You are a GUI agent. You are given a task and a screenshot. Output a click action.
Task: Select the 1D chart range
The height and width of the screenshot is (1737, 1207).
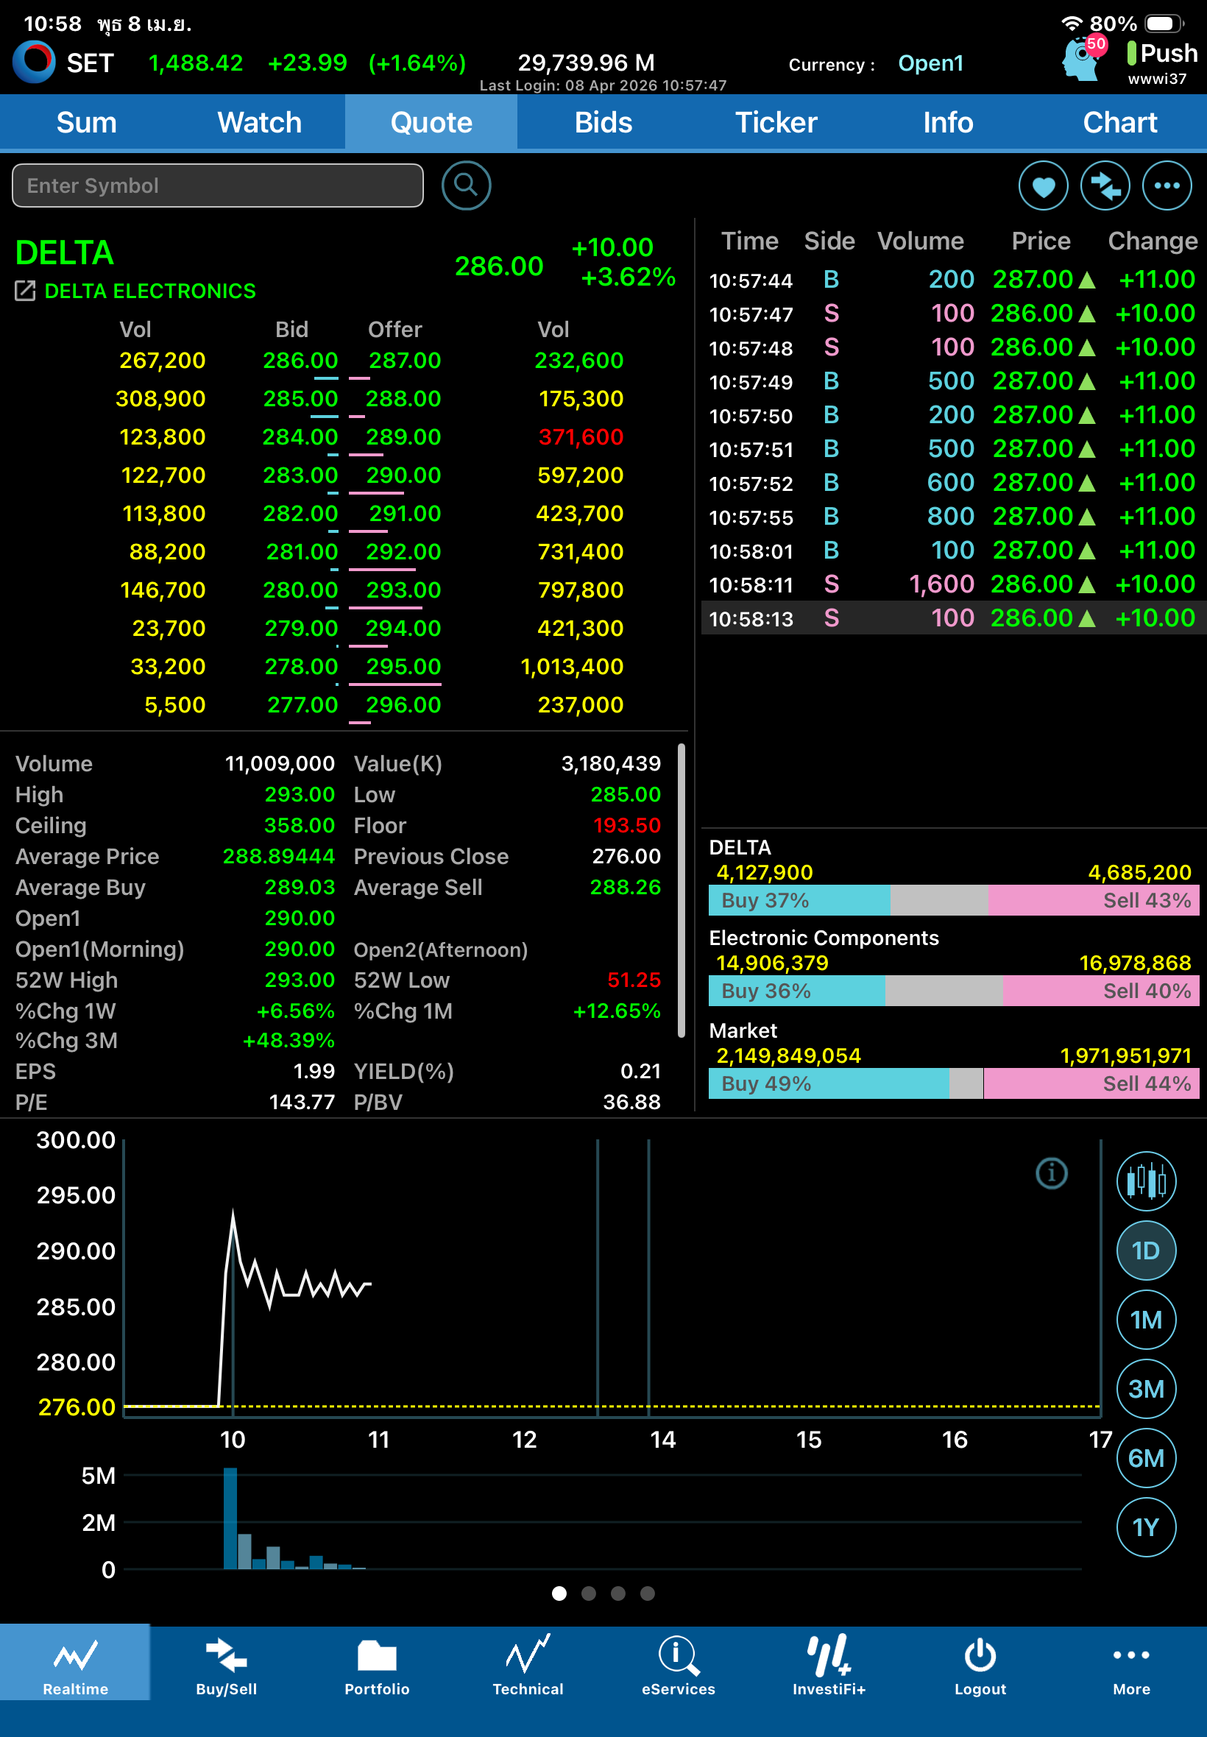tap(1146, 1250)
